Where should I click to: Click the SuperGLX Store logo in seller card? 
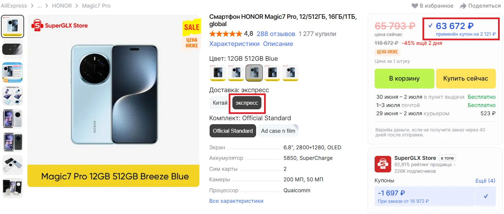383,164
